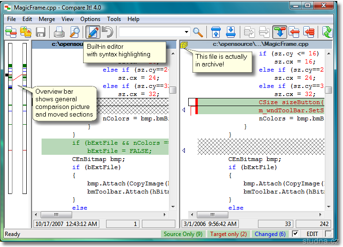Jump to previous difference (up arrow icon)
This screenshot has height=247, width=343.
click(x=216, y=32)
